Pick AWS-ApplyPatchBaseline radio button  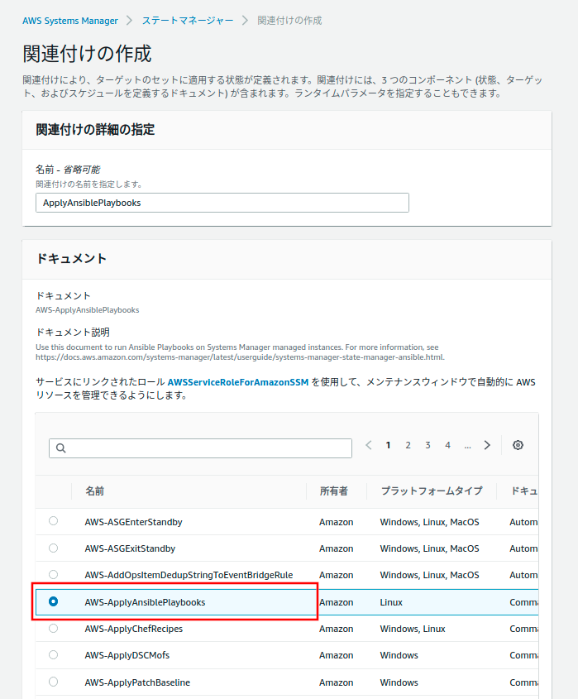pos(54,682)
